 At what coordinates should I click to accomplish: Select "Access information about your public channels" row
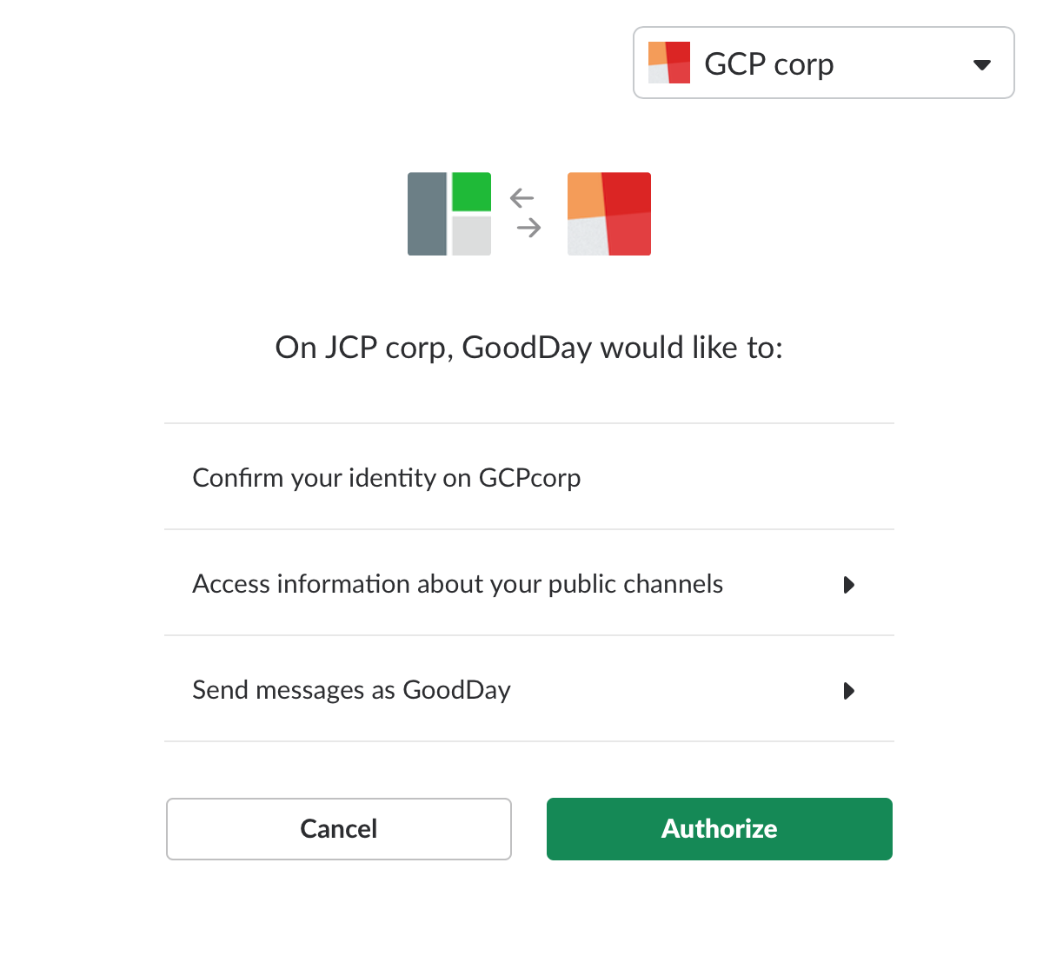pyautogui.click(x=529, y=583)
